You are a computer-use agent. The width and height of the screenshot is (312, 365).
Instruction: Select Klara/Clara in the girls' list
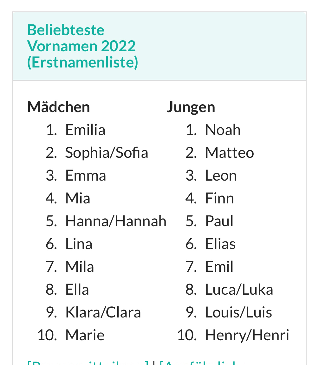coord(103,312)
